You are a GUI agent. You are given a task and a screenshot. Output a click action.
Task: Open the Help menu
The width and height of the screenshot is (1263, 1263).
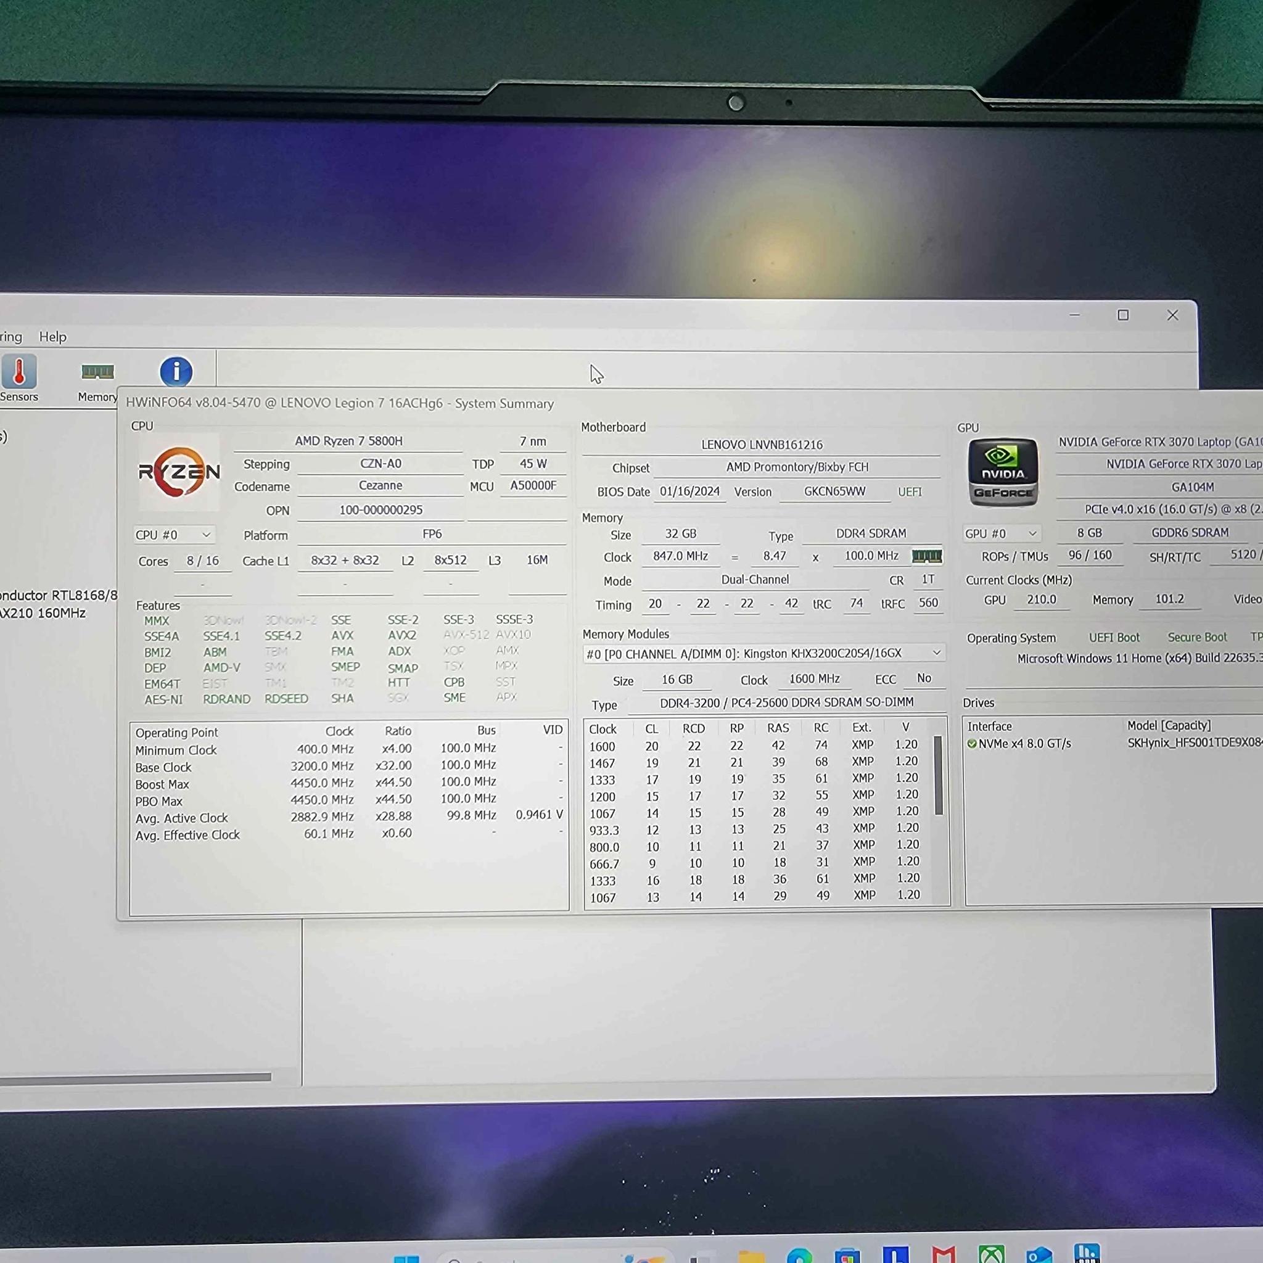click(x=53, y=337)
